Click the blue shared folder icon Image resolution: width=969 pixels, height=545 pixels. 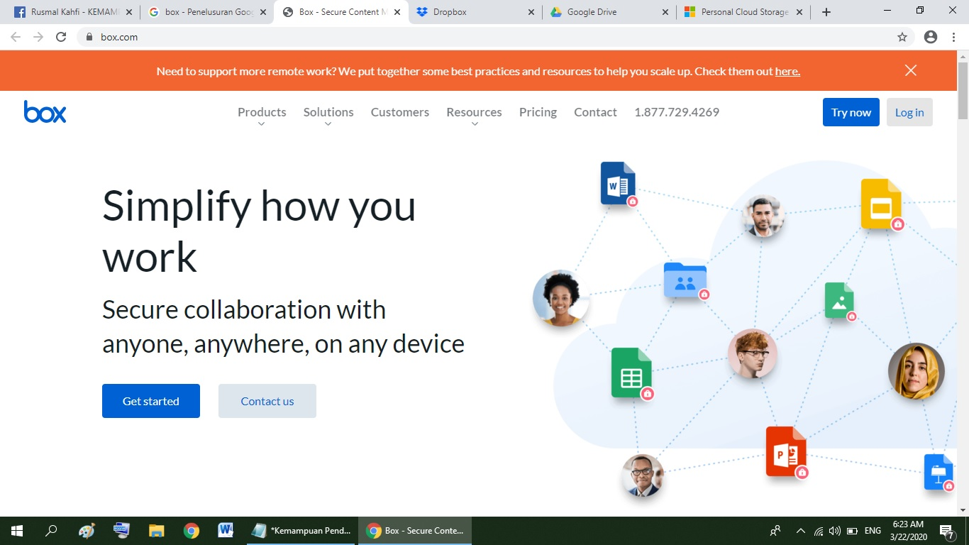[x=685, y=280]
